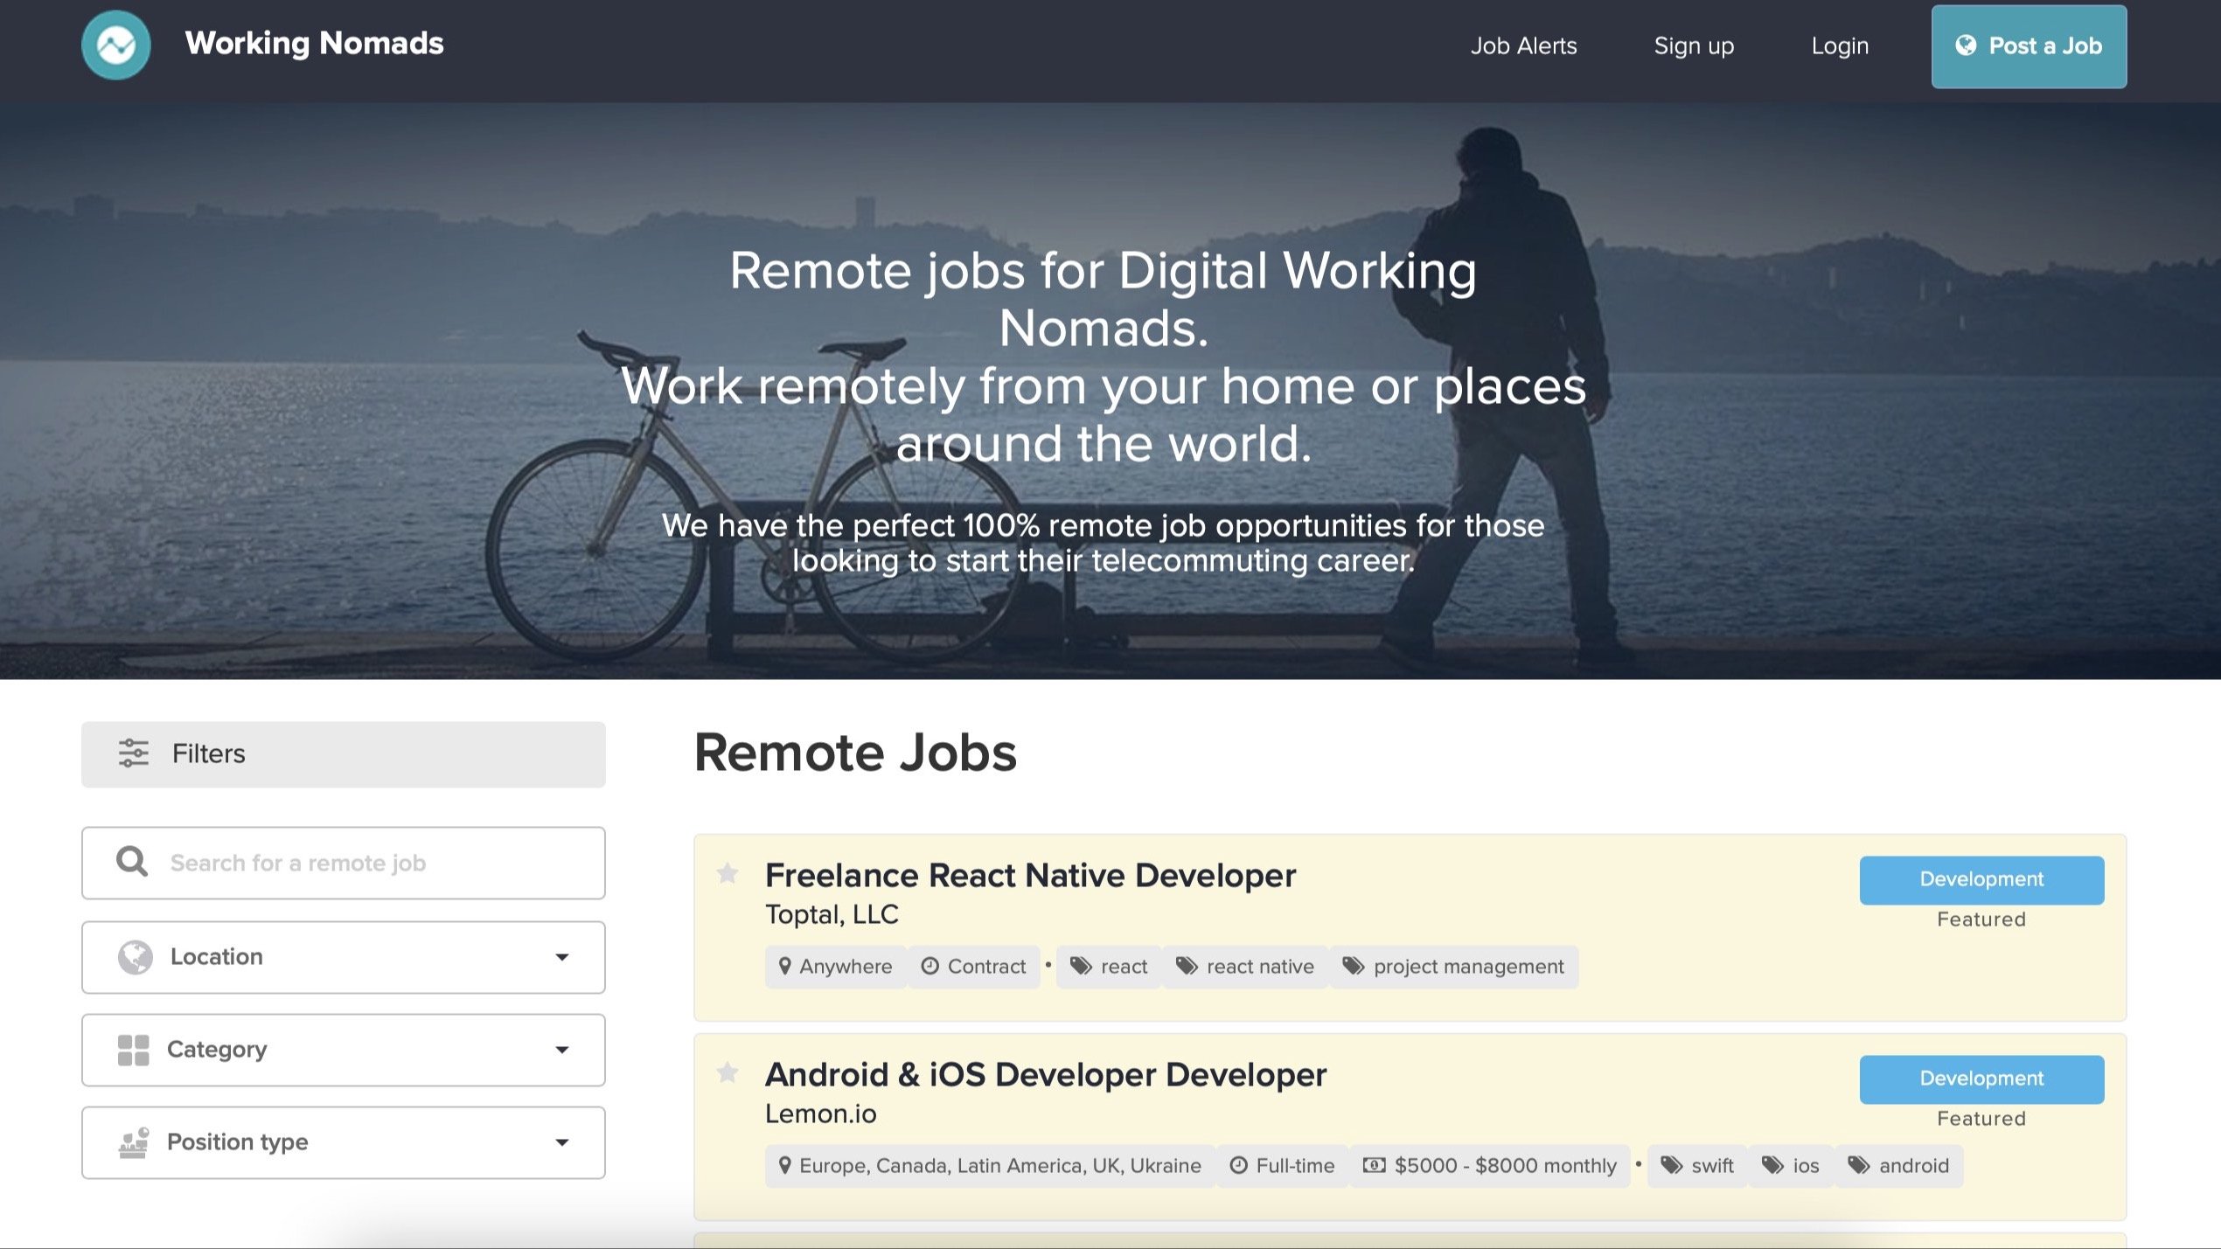The width and height of the screenshot is (2221, 1249).
Task: Focus the 'Search for a remote job' field
Action: point(376,864)
